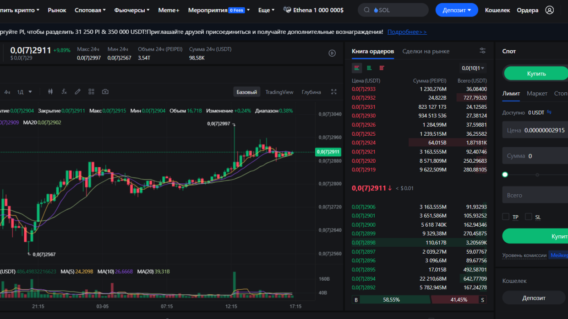Open price precision 0,0{10}1 dropdown
This screenshot has width=568, height=319.
(x=473, y=68)
